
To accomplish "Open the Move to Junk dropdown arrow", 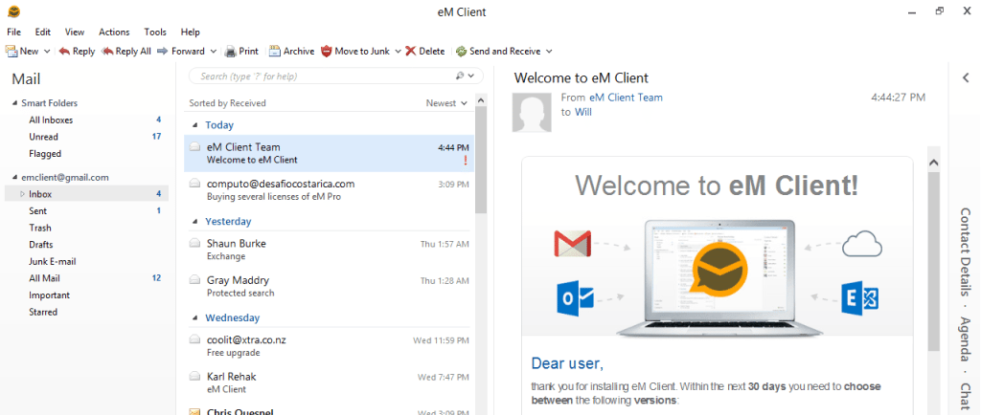I will point(398,52).
